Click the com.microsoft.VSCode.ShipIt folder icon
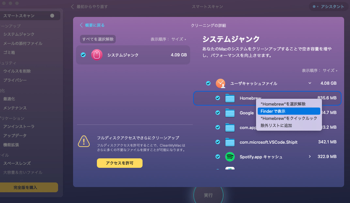The width and height of the screenshot is (350, 203). 230,142
